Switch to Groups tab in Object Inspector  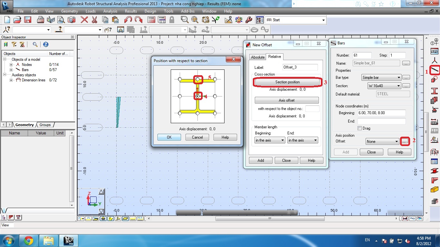[x=45, y=125]
